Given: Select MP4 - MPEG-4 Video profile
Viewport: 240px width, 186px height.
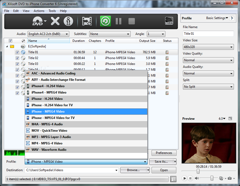Looking at the screenshot, I should click(x=86, y=143).
